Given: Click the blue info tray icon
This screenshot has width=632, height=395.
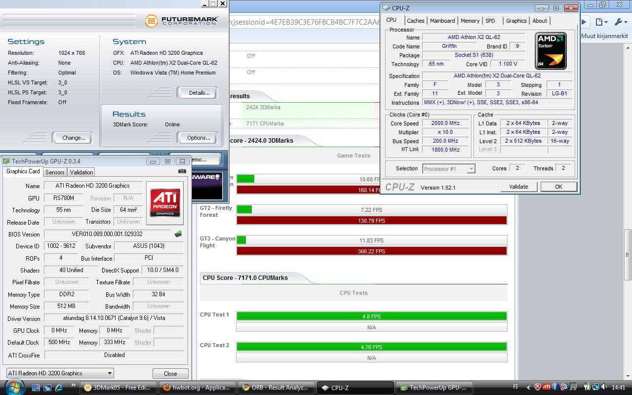Looking at the screenshot, I should [x=555, y=388].
